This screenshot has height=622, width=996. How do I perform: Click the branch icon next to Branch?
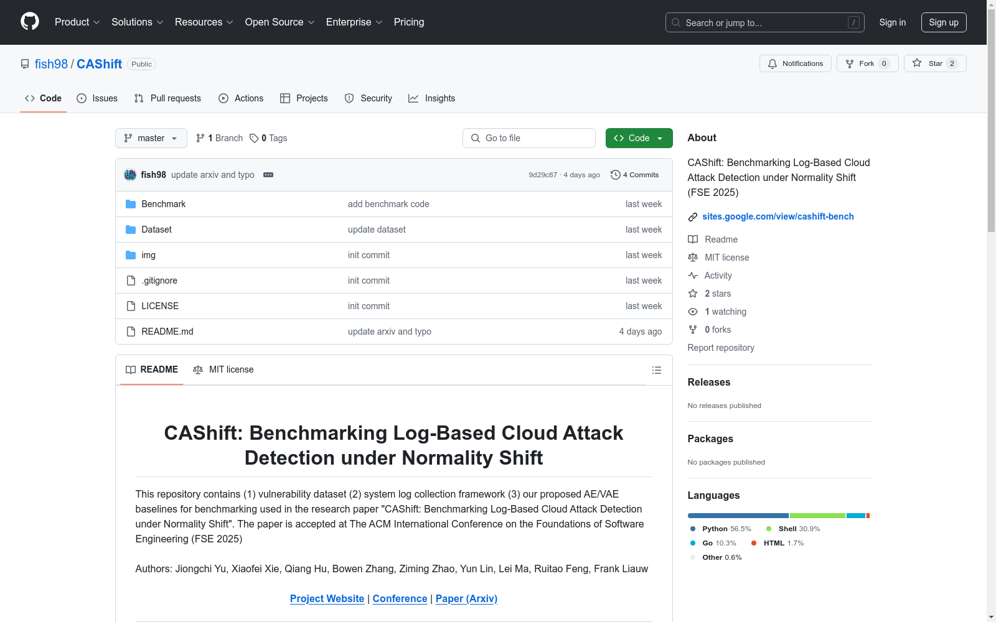[200, 138]
